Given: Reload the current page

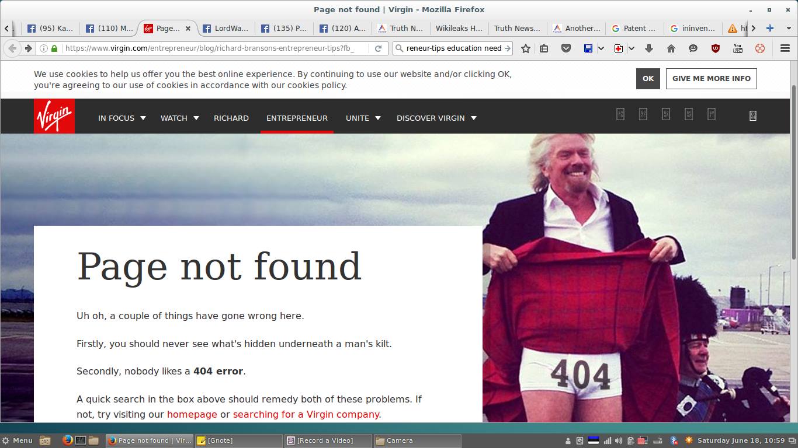Looking at the screenshot, I should click(378, 48).
